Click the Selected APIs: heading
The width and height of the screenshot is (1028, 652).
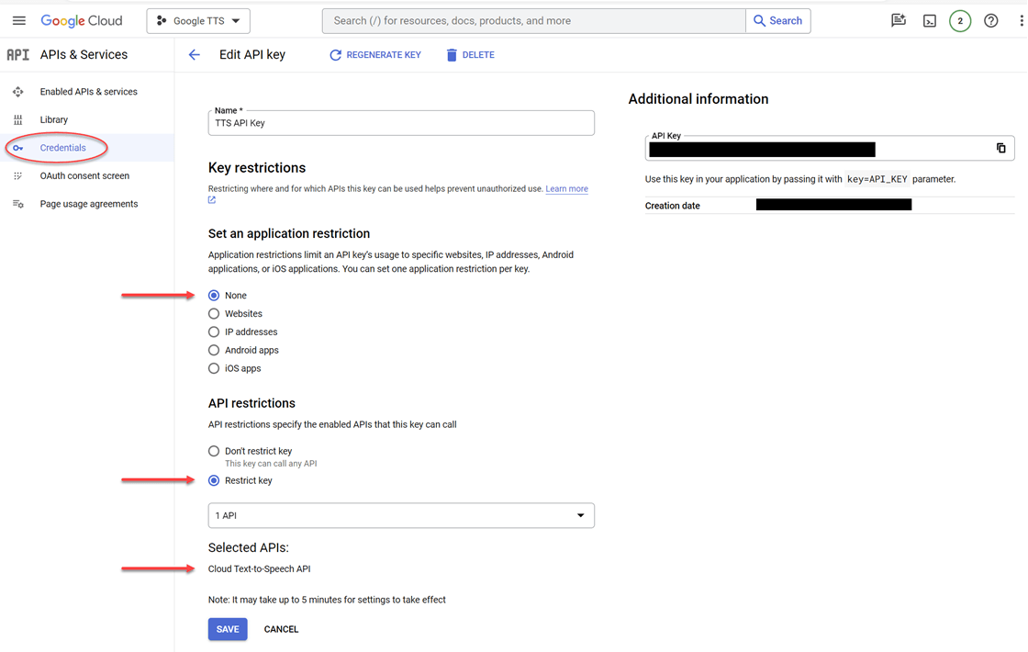pos(249,547)
